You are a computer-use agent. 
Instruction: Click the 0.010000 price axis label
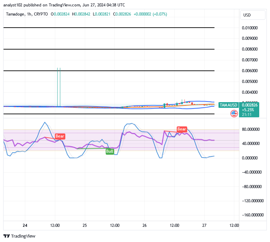click(x=250, y=28)
